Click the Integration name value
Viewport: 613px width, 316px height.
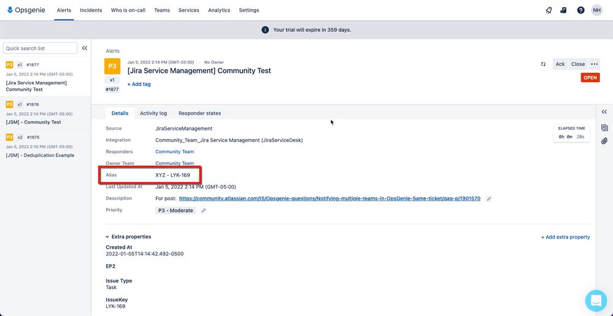click(x=229, y=140)
